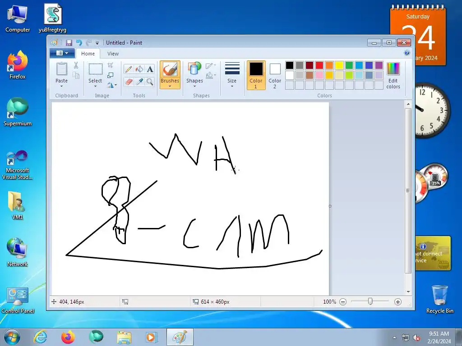Open the shape Fill dropdown

211,75
